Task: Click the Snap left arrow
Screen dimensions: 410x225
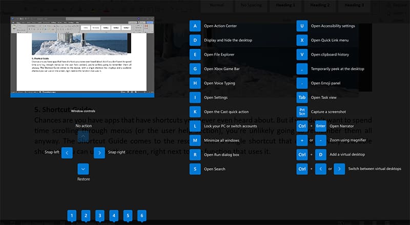Action: click(67, 153)
